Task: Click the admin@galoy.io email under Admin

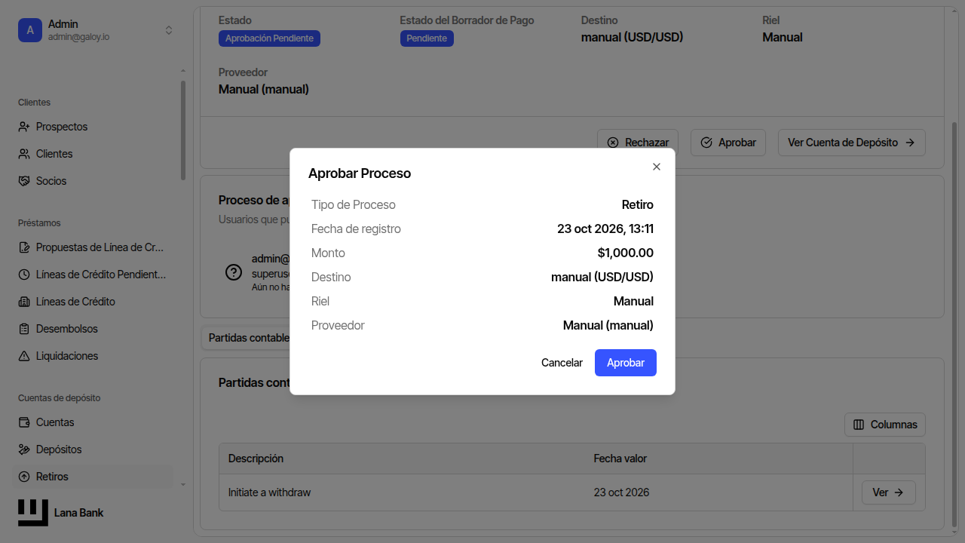Action: (78, 37)
